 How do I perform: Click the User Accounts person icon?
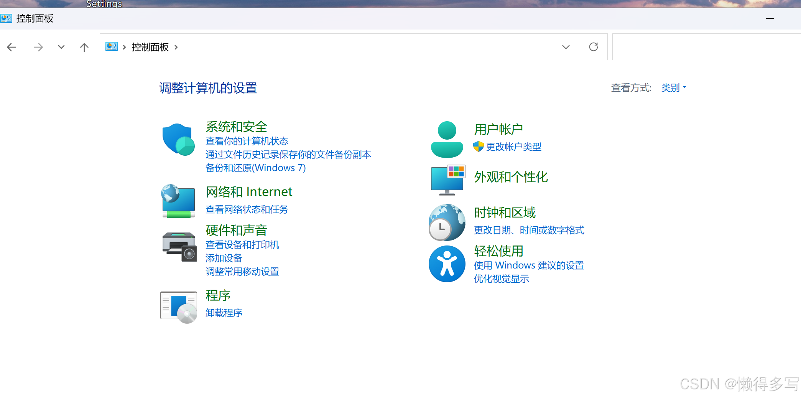coord(447,140)
